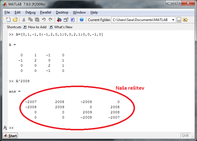Create a new script file
Image resolution: width=197 pixels, height=141 pixels.
8,20
